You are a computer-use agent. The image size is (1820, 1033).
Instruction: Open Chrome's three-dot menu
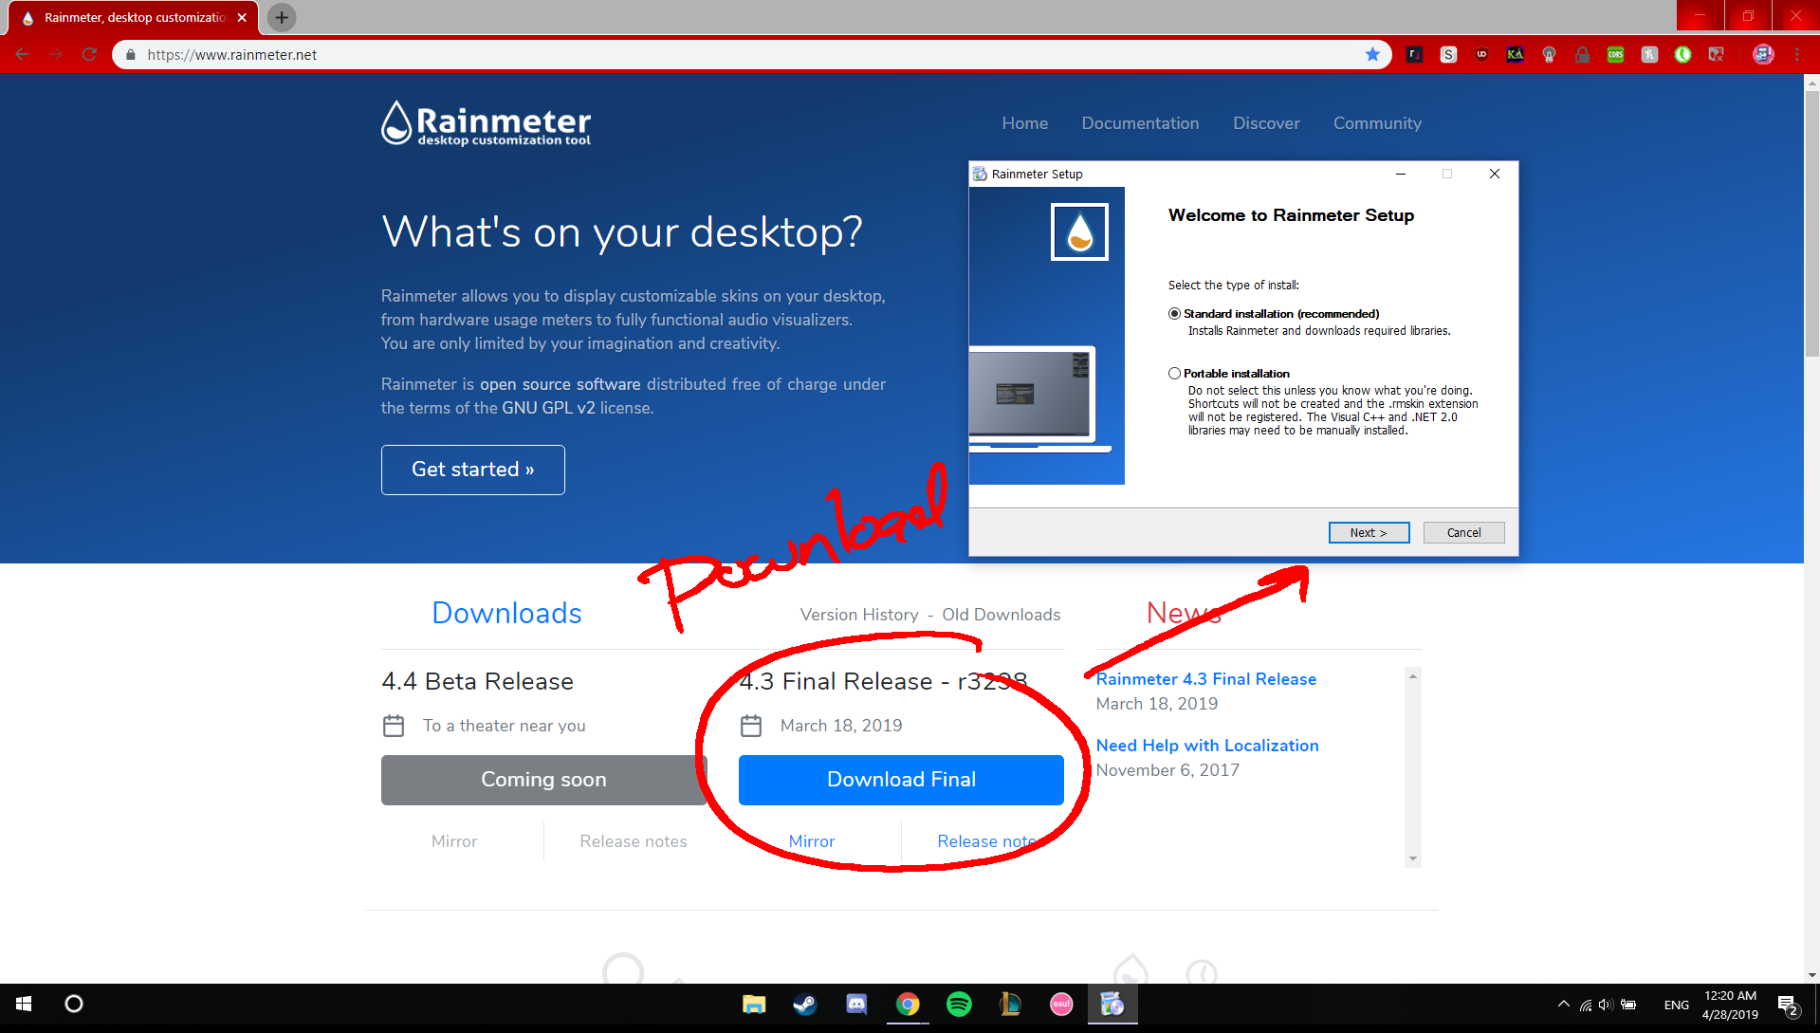[x=1795, y=54]
